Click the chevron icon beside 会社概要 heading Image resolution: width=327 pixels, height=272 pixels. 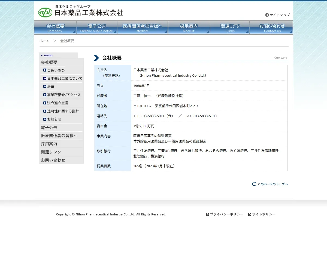click(96, 58)
